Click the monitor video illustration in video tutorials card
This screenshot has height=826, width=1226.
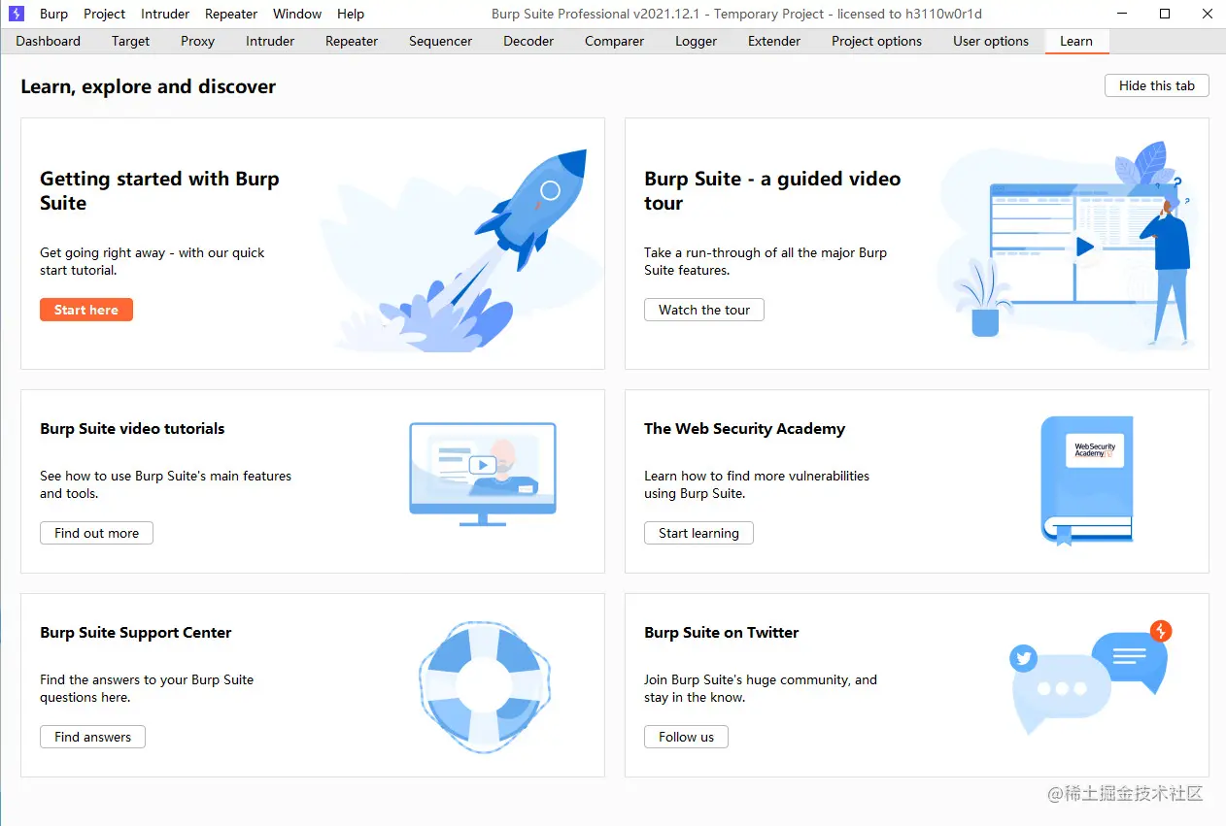pyautogui.click(x=483, y=474)
